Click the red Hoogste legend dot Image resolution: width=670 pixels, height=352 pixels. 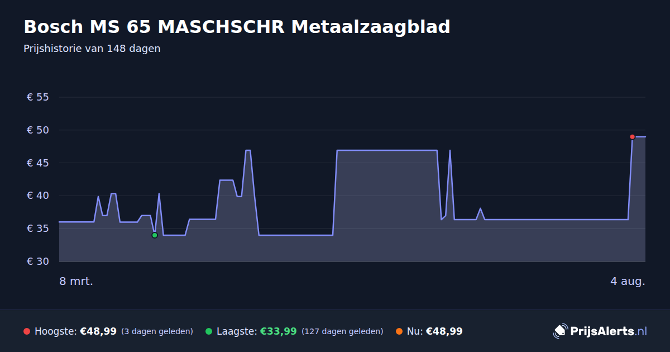point(27,331)
